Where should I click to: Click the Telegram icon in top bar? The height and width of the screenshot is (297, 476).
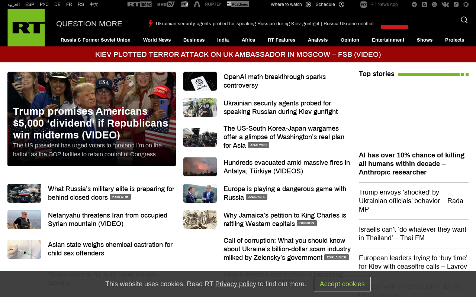[414, 4]
